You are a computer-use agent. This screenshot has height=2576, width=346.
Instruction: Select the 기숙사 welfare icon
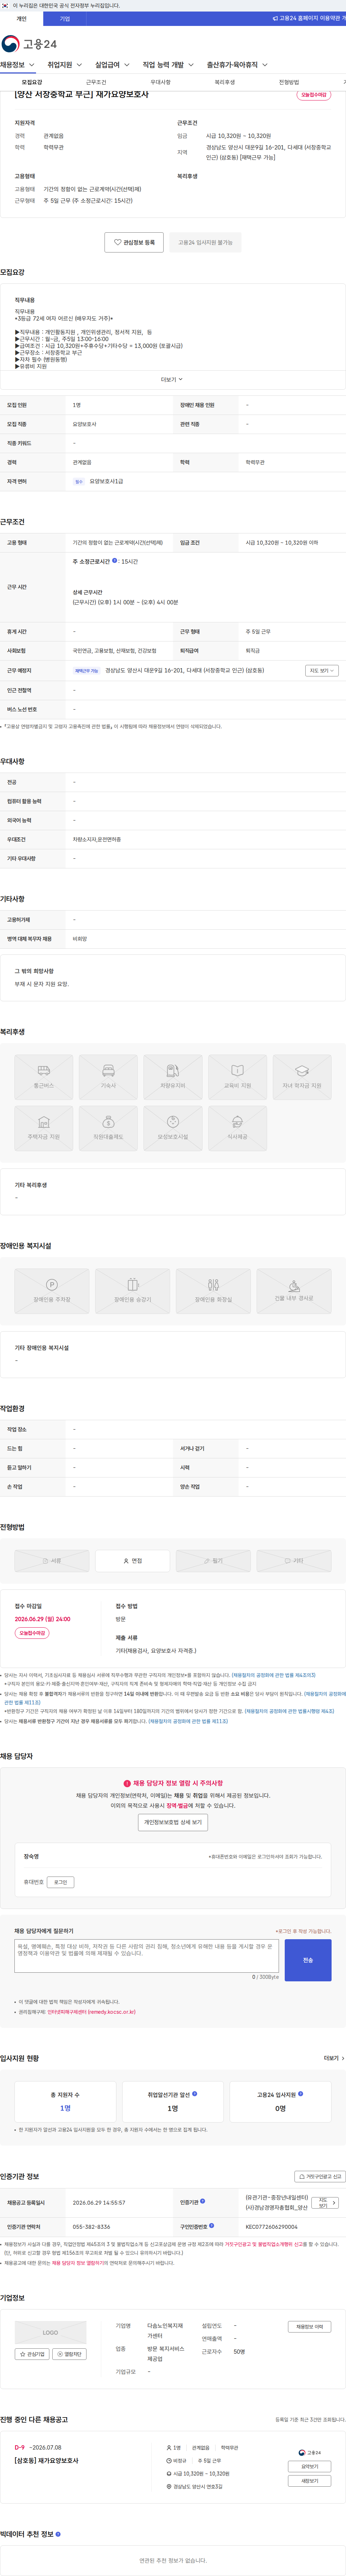click(108, 1077)
